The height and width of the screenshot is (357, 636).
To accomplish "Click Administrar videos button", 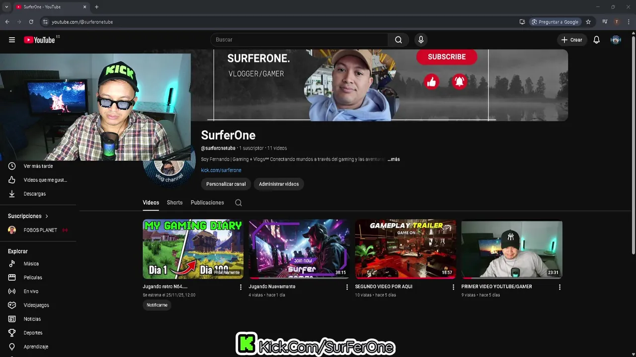I will pos(279,184).
